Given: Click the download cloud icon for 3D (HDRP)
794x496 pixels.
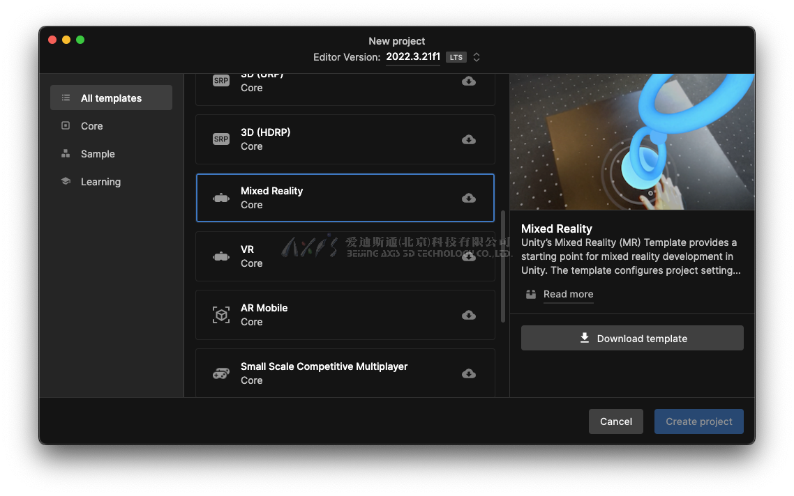Looking at the screenshot, I should [x=469, y=139].
